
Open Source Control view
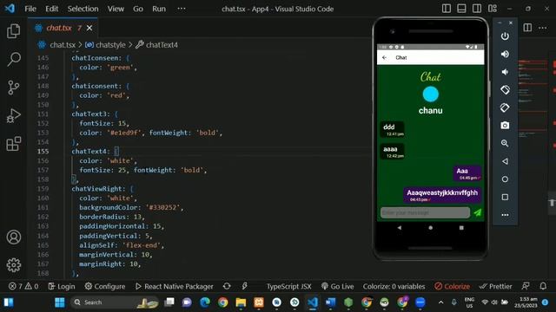(x=14, y=88)
